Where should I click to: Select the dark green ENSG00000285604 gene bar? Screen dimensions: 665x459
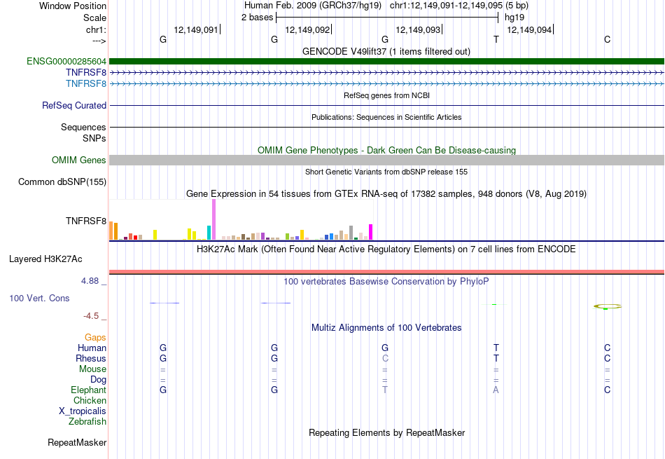pyautogui.click(x=386, y=61)
